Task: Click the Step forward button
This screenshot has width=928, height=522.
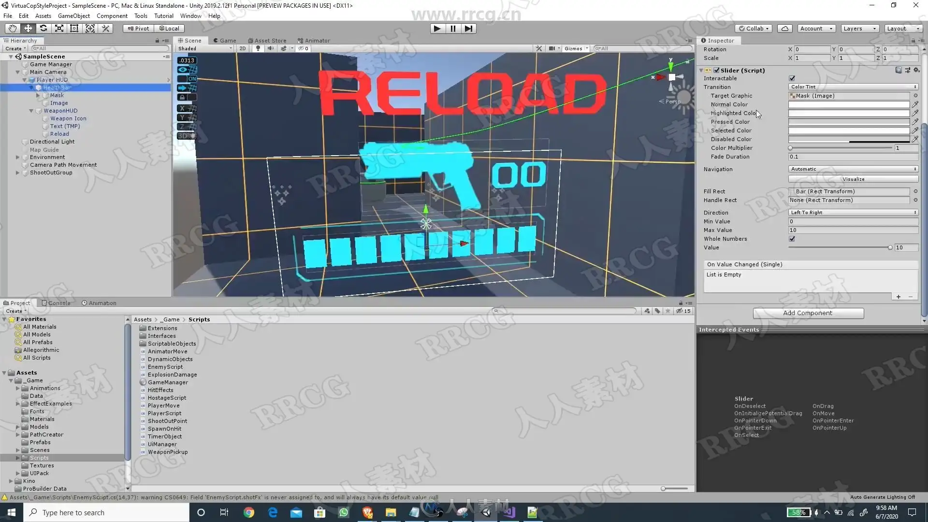Action: pos(468,29)
